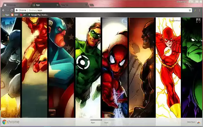
Task: Click the profile avatar picture on the page
Action: (198, 20)
